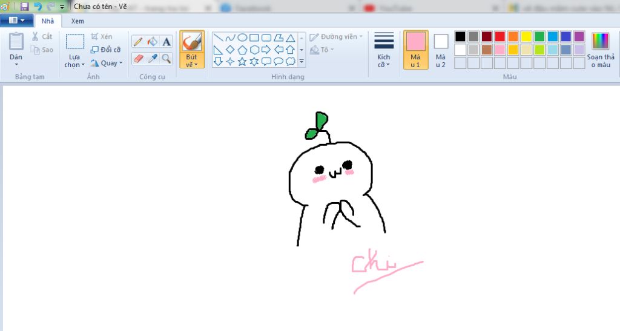Choose the rounded rectangular callout shape
The width and height of the screenshot is (620, 331).
tap(266, 61)
